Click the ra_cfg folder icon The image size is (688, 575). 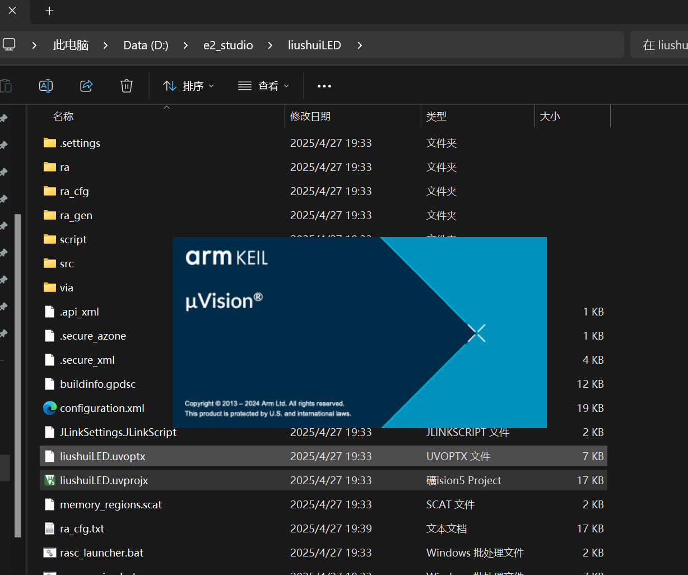tap(50, 191)
